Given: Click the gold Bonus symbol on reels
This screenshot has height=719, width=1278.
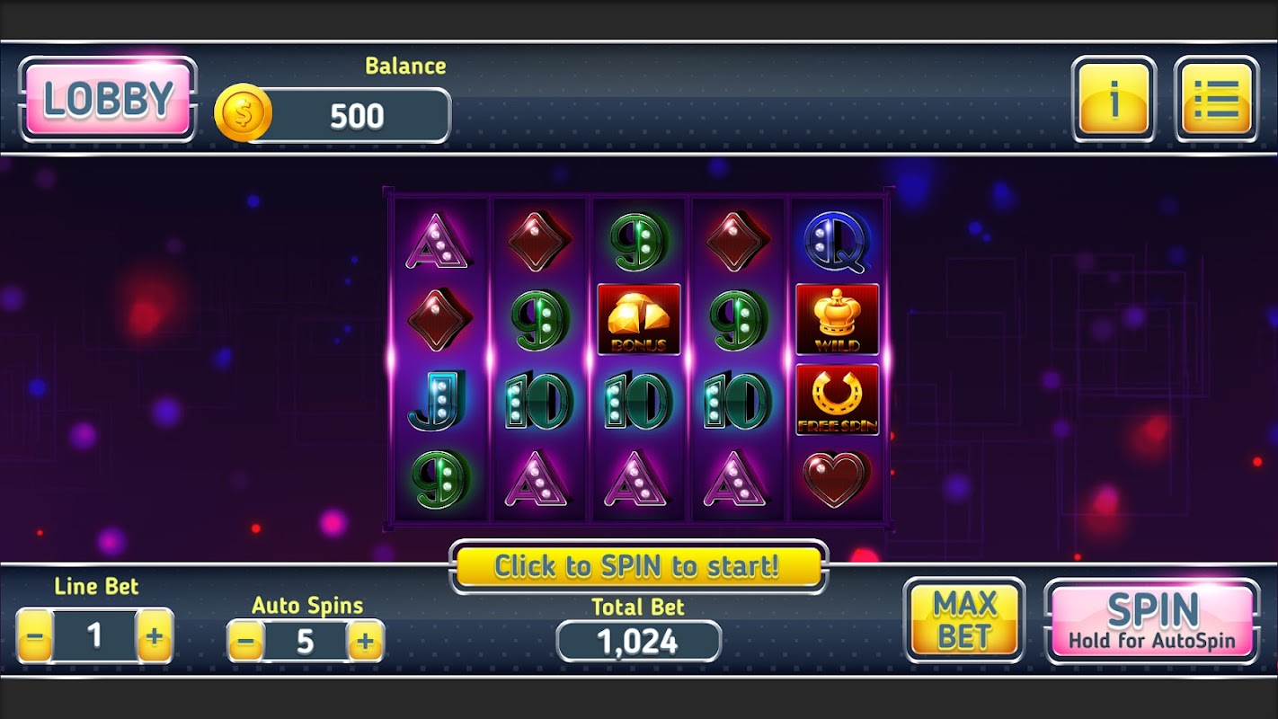Looking at the screenshot, I should [x=639, y=319].
